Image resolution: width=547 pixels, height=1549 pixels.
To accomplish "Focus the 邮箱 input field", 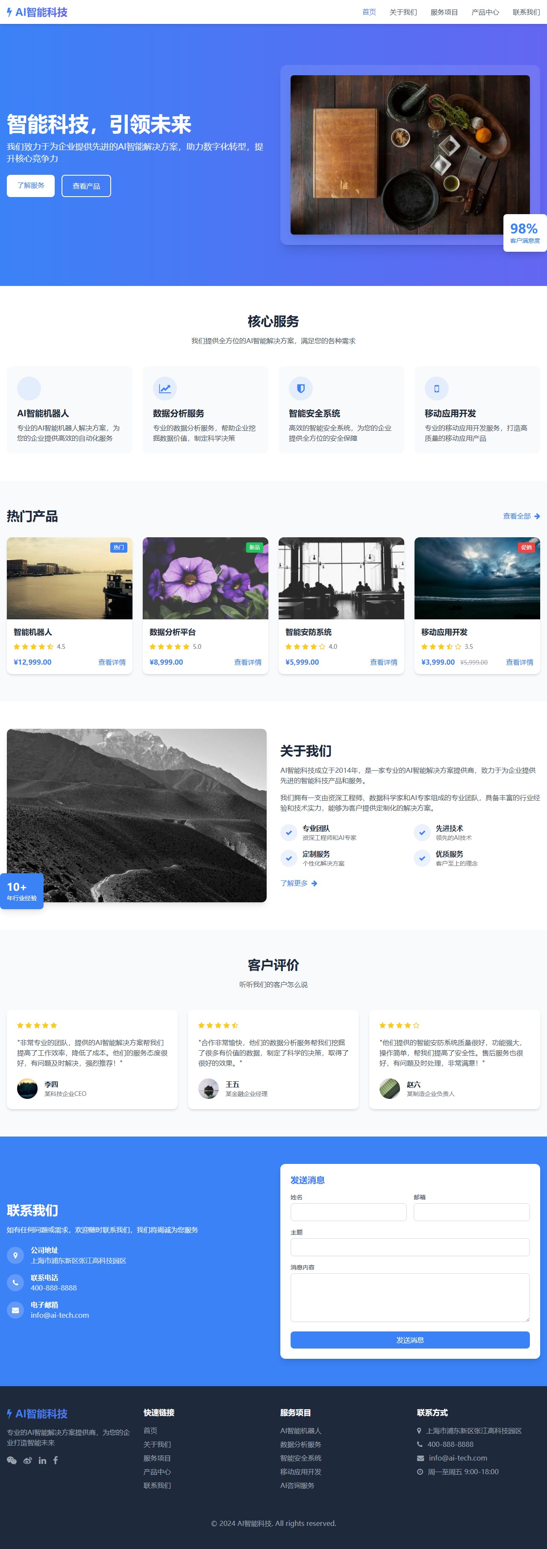I will click(x=472, y=1212).
